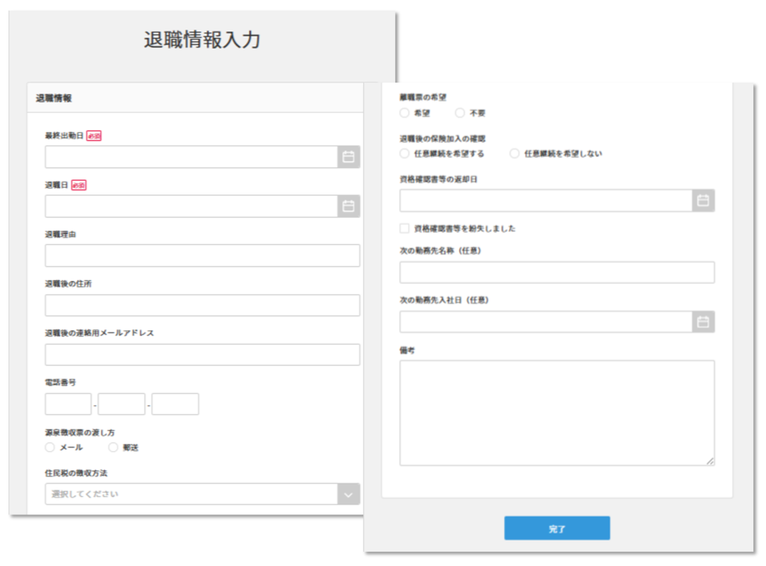Viewport: 766px width, 566px height.
Task: Open the calendar picker for 資格確認書等の返却日
Action: pos(704,200)
